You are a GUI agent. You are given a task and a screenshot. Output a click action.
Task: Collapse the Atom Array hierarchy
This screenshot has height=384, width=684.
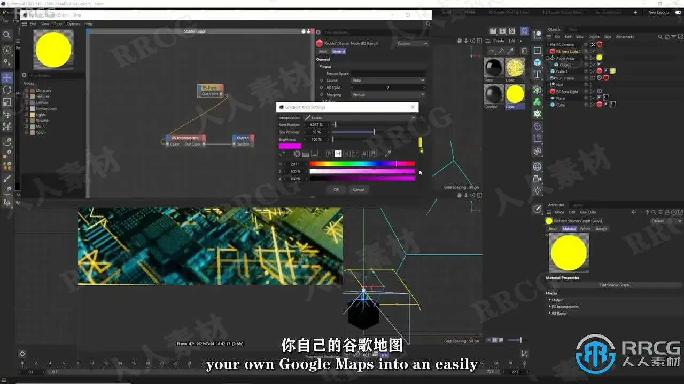click(x=547, y=58)
